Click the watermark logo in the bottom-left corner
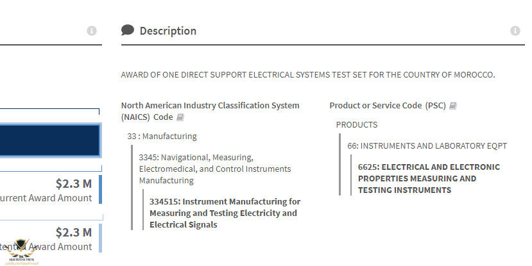This screenshot has height=266, width=532. click(23, 251)
